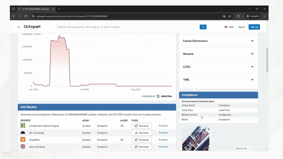This screenshot has height=159, width=283.
Task: Open the Chrome three-dot menu
Action: (x=265, y=16)
